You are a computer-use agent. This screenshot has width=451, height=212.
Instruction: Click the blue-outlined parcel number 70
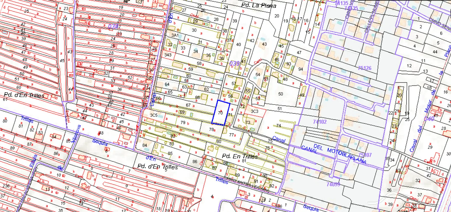220,113
